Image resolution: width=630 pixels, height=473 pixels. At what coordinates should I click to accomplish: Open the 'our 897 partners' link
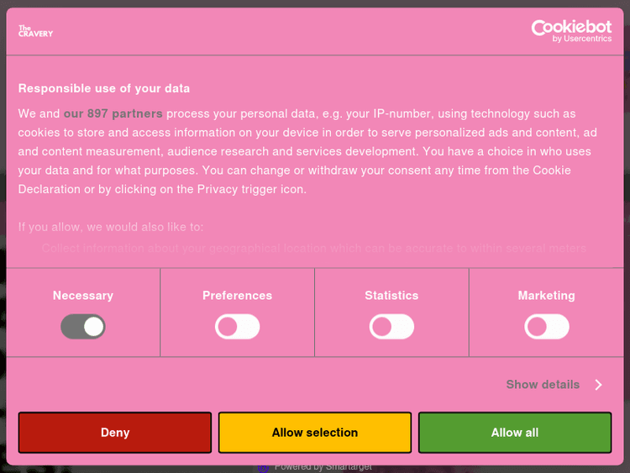coord(113,113)
